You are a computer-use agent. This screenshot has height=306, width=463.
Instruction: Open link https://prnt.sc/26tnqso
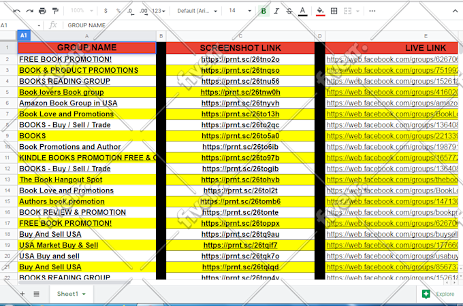tap(240, 71)
